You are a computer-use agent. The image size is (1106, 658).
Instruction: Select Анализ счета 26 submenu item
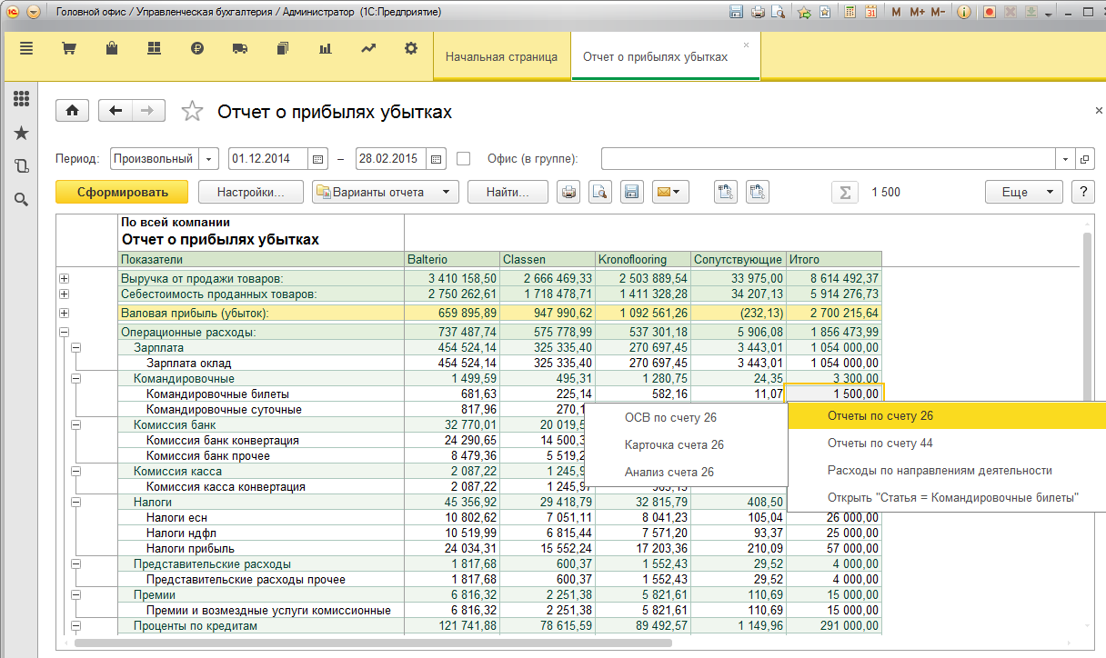[x=686, y=472]
